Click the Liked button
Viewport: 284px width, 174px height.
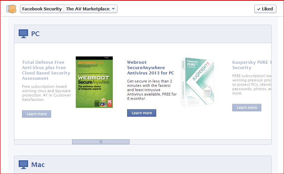click(265, 9)
